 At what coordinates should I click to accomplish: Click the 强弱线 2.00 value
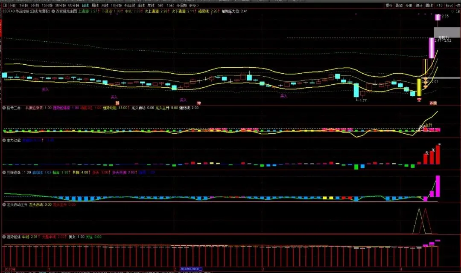[189, 108]
